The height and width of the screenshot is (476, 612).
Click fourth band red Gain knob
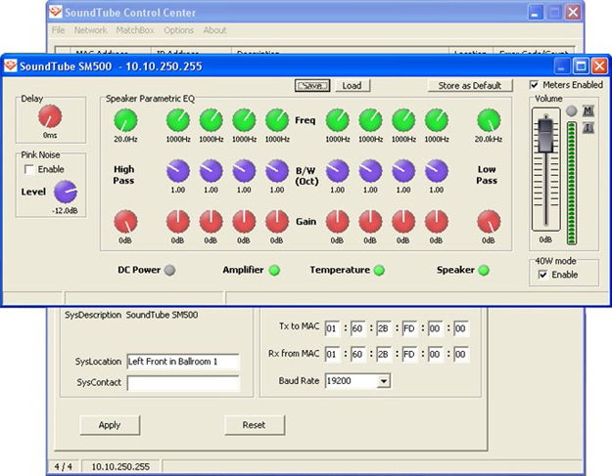point(277,222)
